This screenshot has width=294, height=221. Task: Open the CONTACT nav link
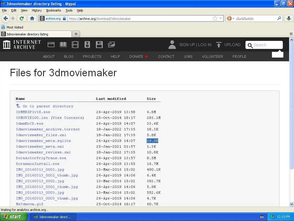coord(166,57)
